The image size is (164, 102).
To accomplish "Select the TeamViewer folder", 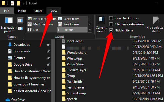I will coord(75,87).
